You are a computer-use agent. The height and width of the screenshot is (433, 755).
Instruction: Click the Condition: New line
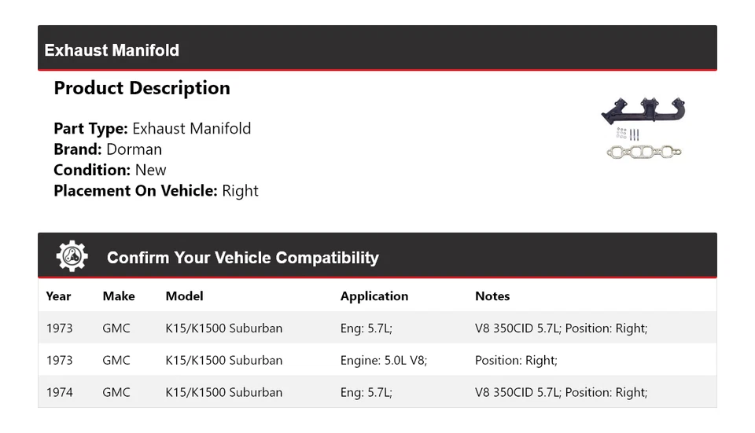click(x=110, y=170)
